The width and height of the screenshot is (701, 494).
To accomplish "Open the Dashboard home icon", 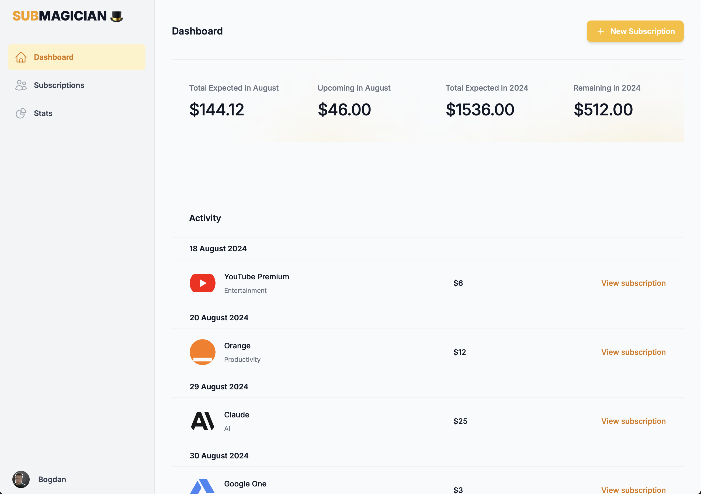I will pyautogui.click(x=20, y=57).
